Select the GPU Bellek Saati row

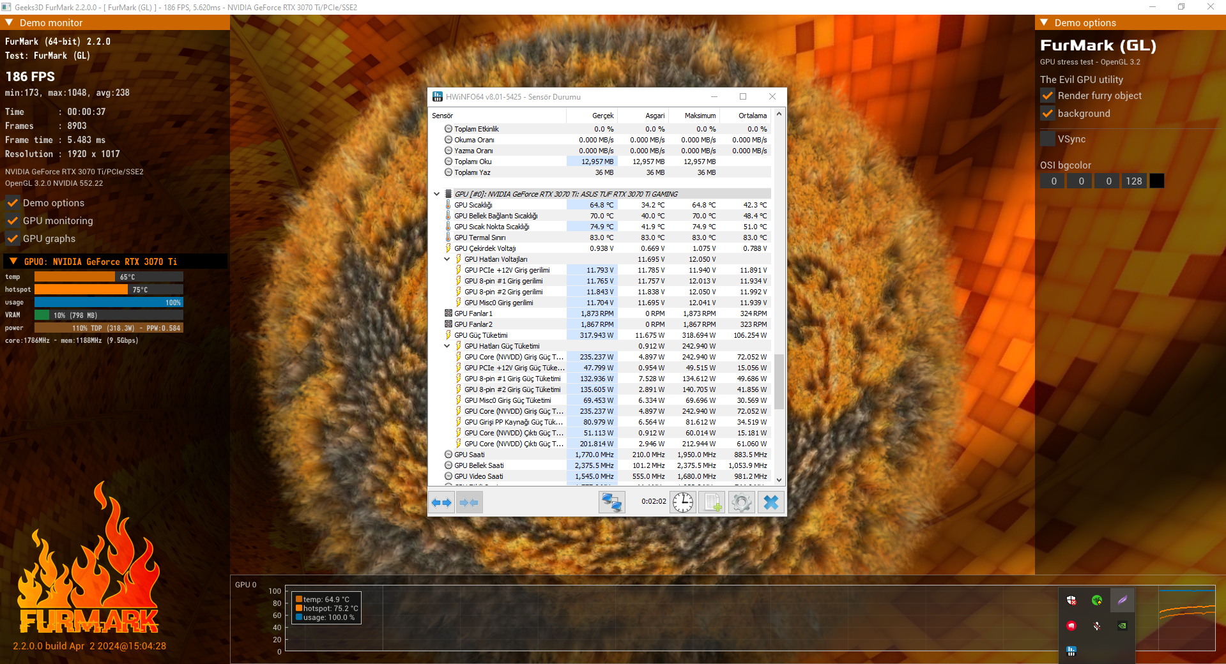(x=601, y=465)
